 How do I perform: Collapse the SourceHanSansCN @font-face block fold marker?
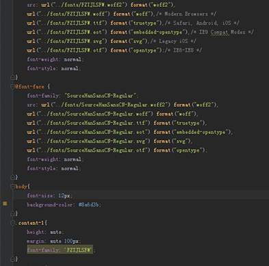click(x=13, y=87)
